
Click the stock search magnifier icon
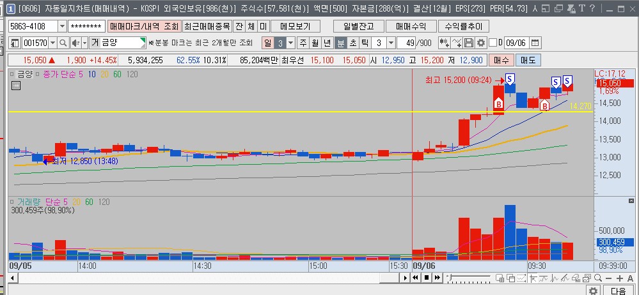point(63,43)
